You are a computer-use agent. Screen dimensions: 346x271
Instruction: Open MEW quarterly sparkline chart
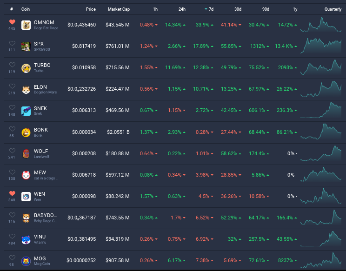point(321,175)
